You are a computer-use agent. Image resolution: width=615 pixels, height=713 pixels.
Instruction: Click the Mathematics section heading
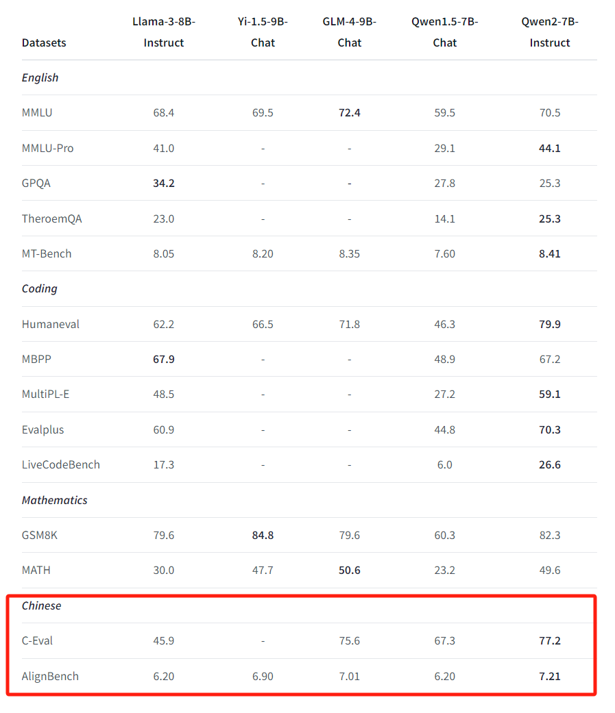55,500
